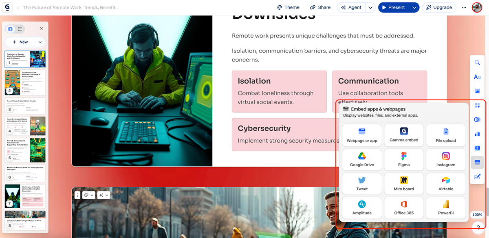Open the AI edit dropdown on image toolbar
This screenshot has width=489, height=238.
coord(104,195)
